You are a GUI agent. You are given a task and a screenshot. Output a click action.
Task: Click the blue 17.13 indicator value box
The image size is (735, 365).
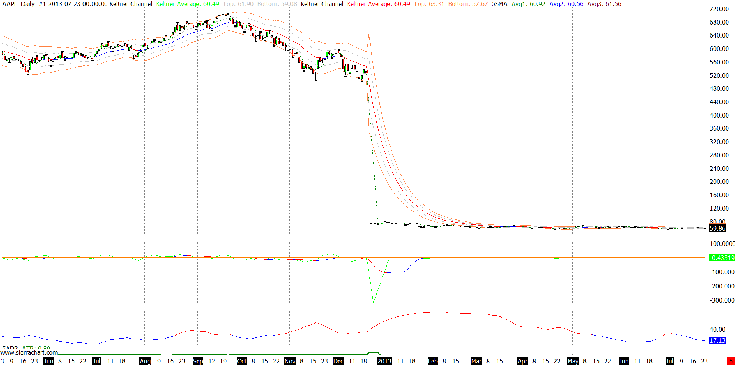click(717, 340)
